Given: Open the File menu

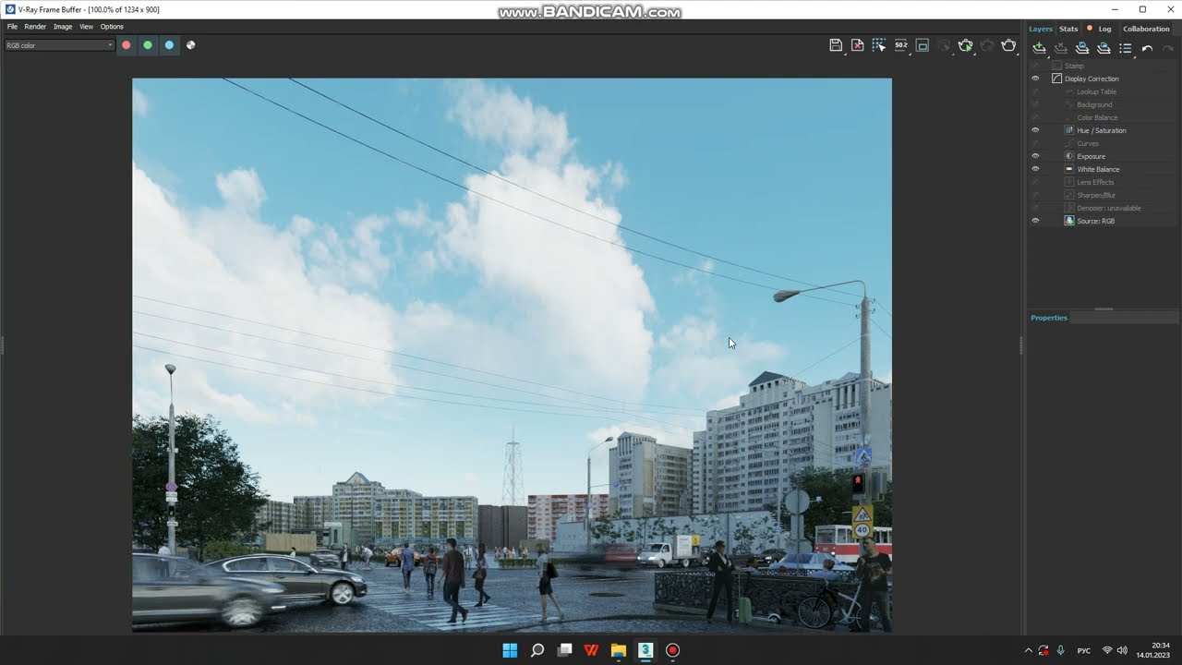Looking at the screenshot, I should pyautogui.click(x=12, y=27).
